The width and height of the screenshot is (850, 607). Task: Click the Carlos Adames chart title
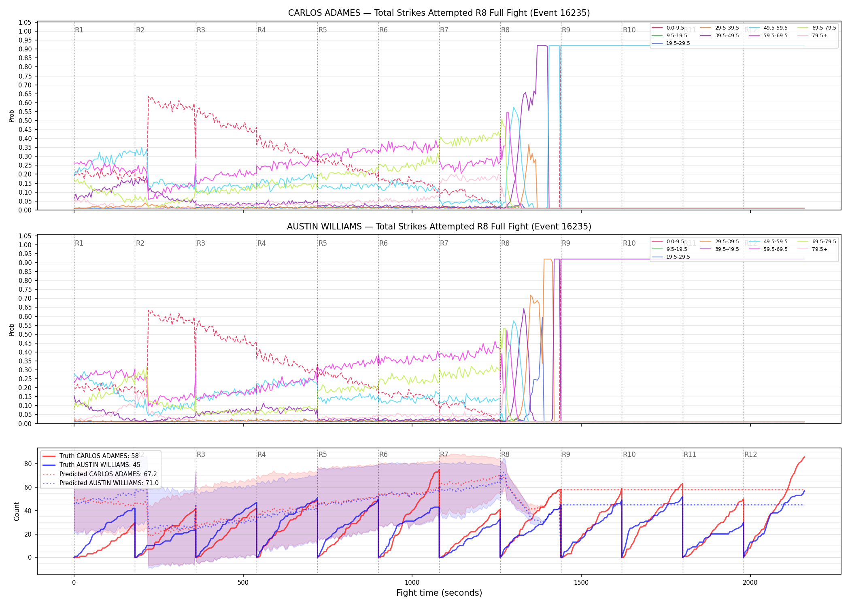(x=439, y=13)
